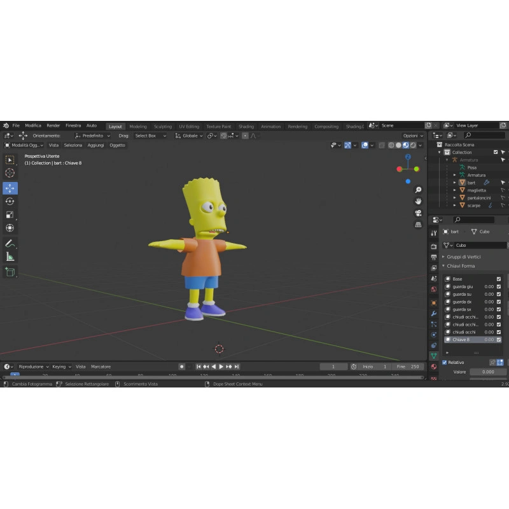509x509 pixels.
Task: Open the Oggetto menu in viewport header
Action: tap(117, 145)
